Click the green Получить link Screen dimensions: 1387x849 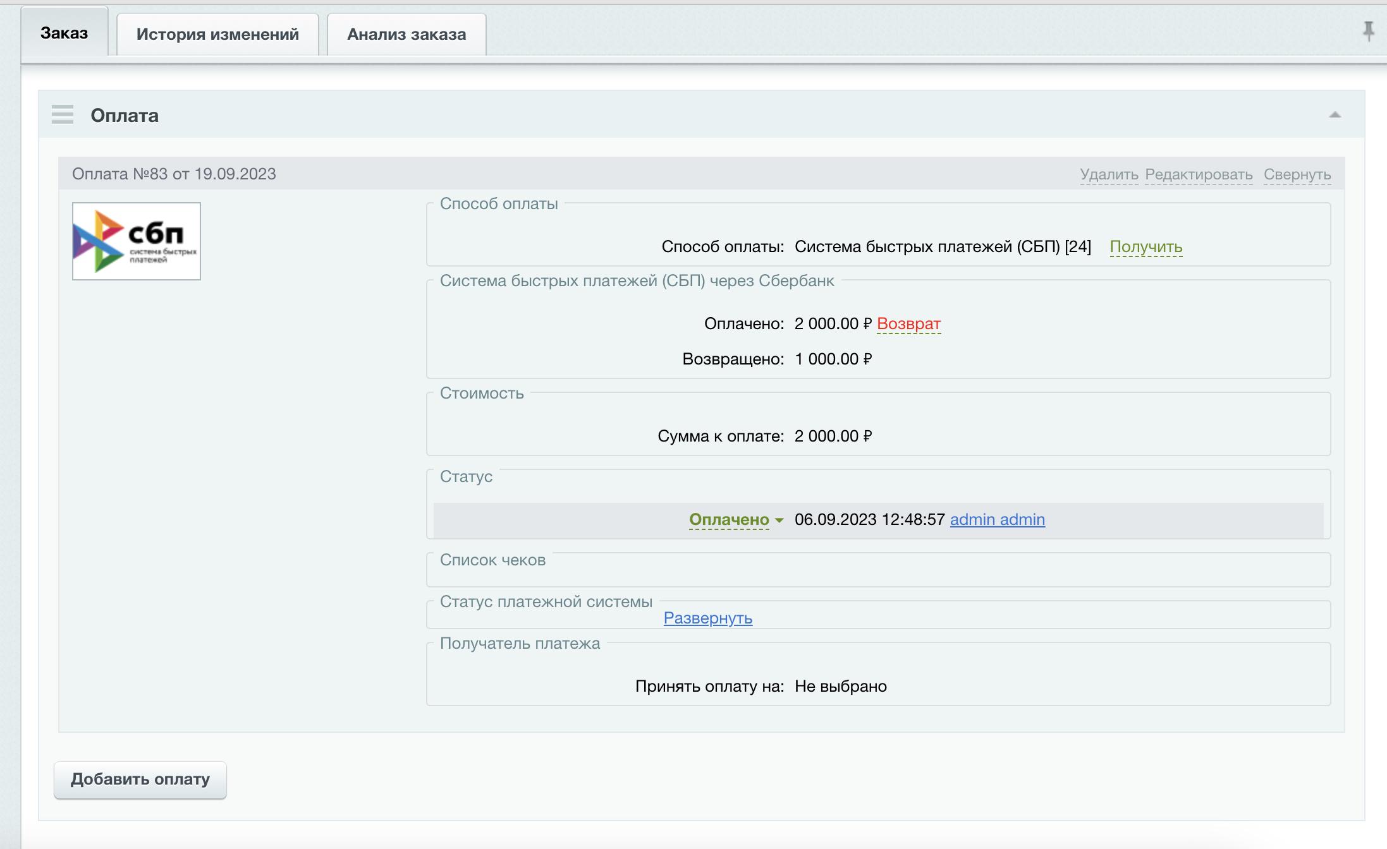click(x=1146, y=247)
